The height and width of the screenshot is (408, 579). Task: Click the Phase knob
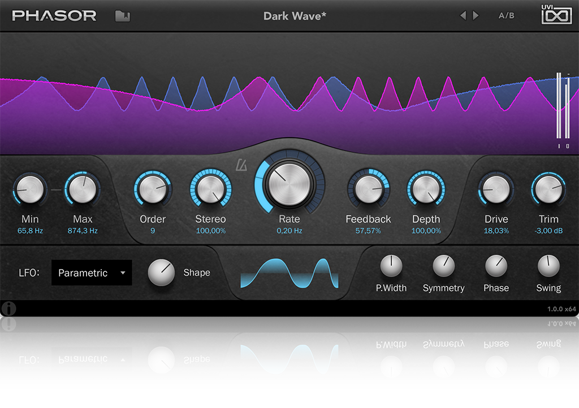496,266
